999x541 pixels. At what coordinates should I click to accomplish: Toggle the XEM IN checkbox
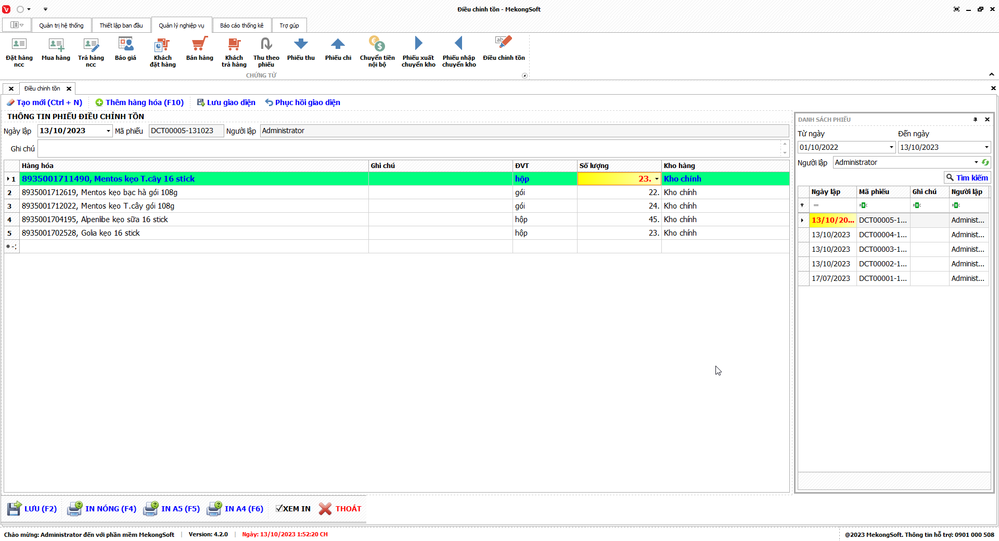click(279, 509)
